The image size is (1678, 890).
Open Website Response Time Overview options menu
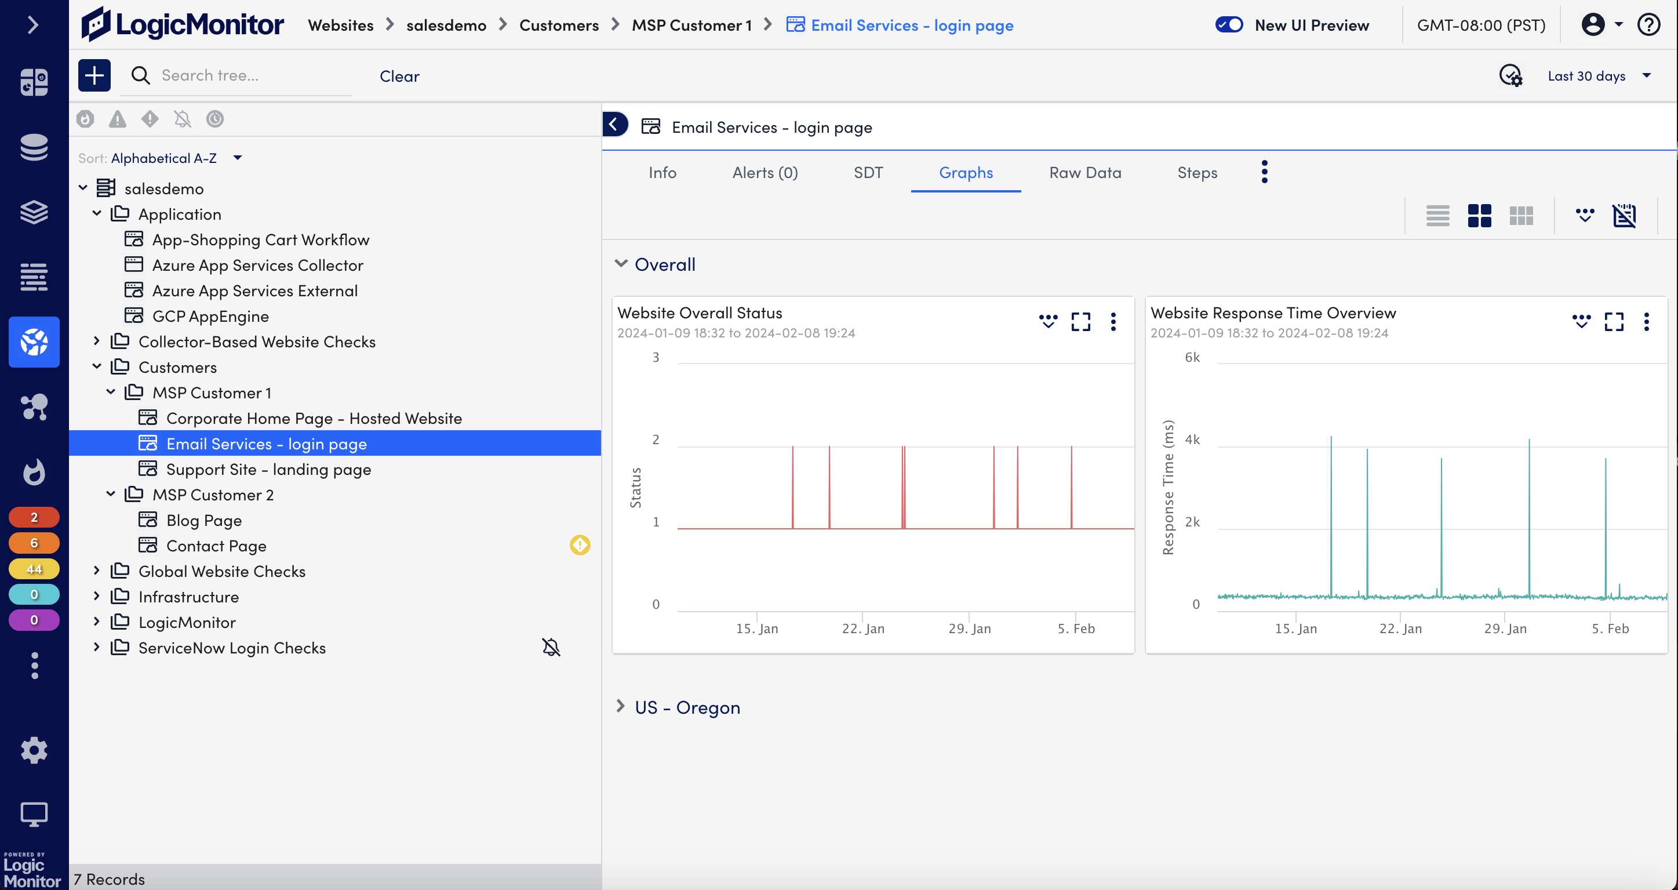pos(1646,322)
